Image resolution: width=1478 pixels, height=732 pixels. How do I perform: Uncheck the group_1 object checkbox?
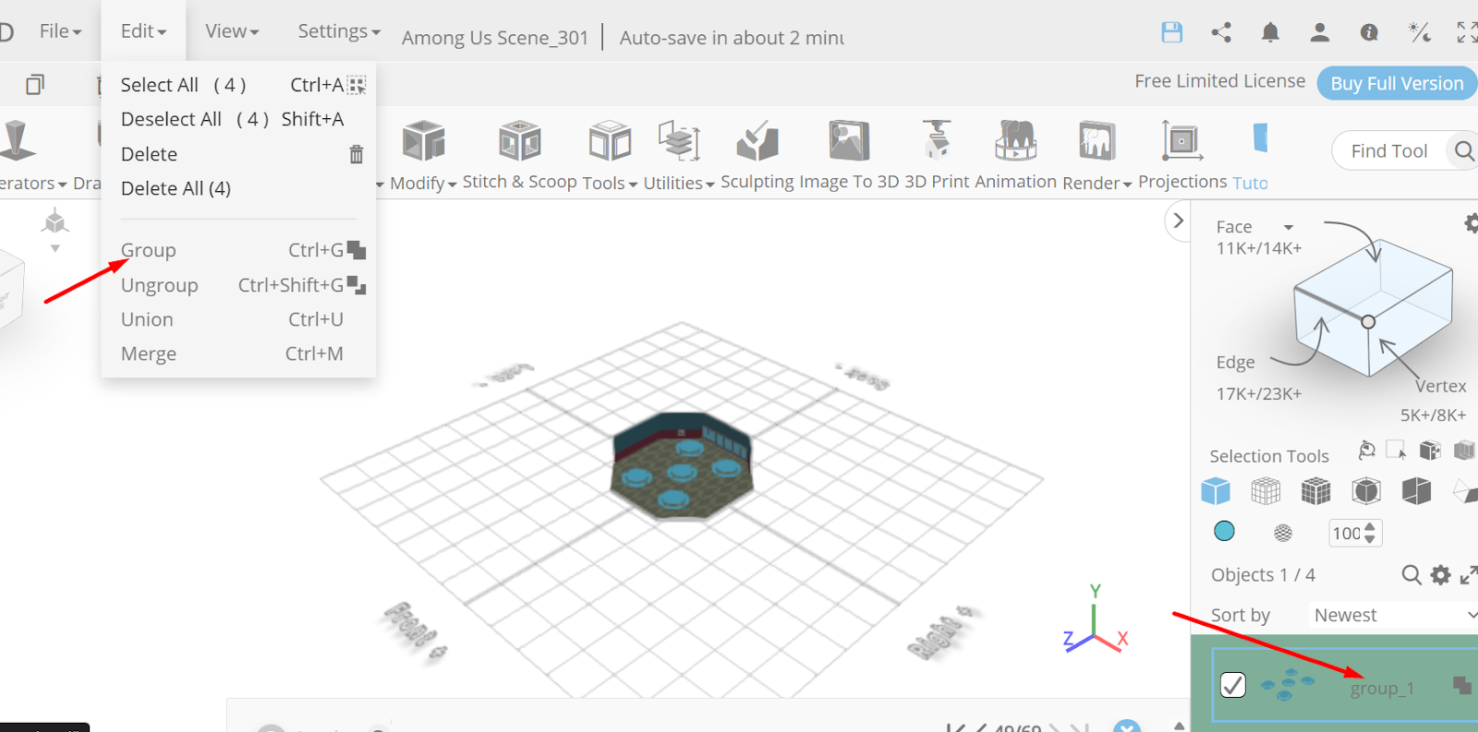[1233, 685]
